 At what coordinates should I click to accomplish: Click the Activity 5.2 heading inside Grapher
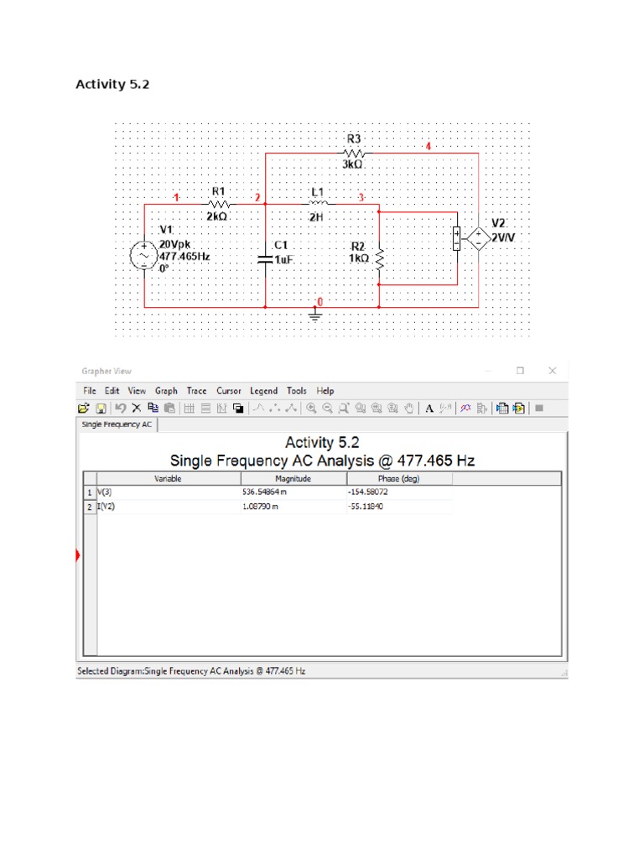coord(322,442)
